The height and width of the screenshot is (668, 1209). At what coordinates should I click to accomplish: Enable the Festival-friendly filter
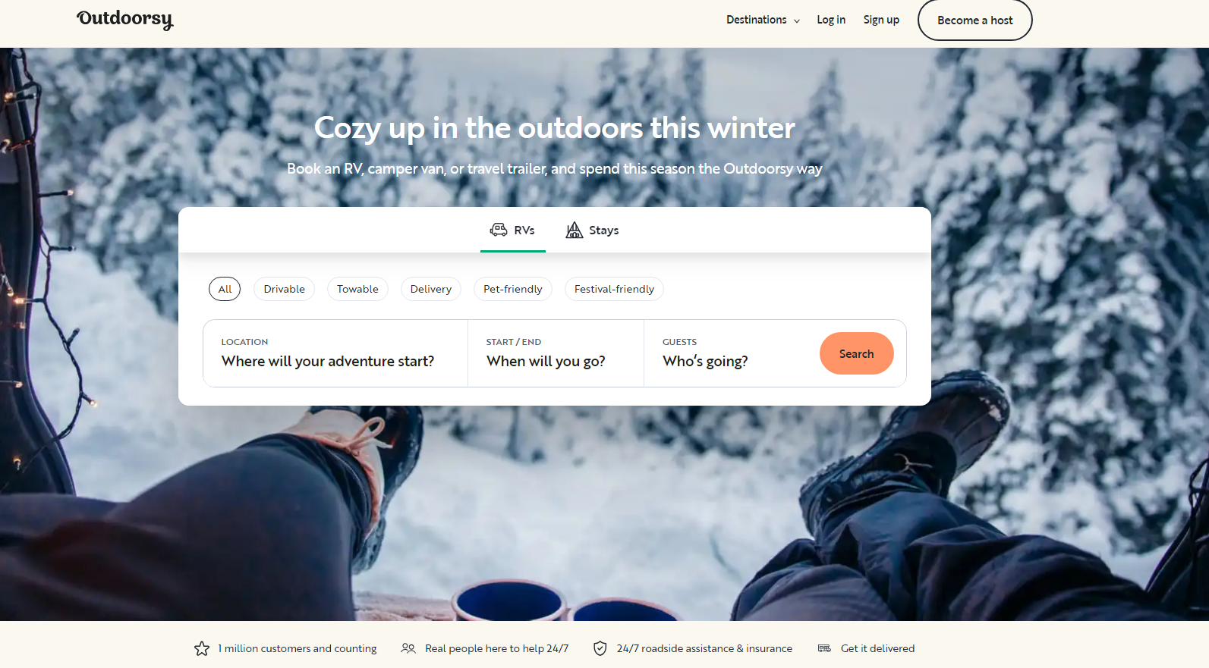pos(614,289)
